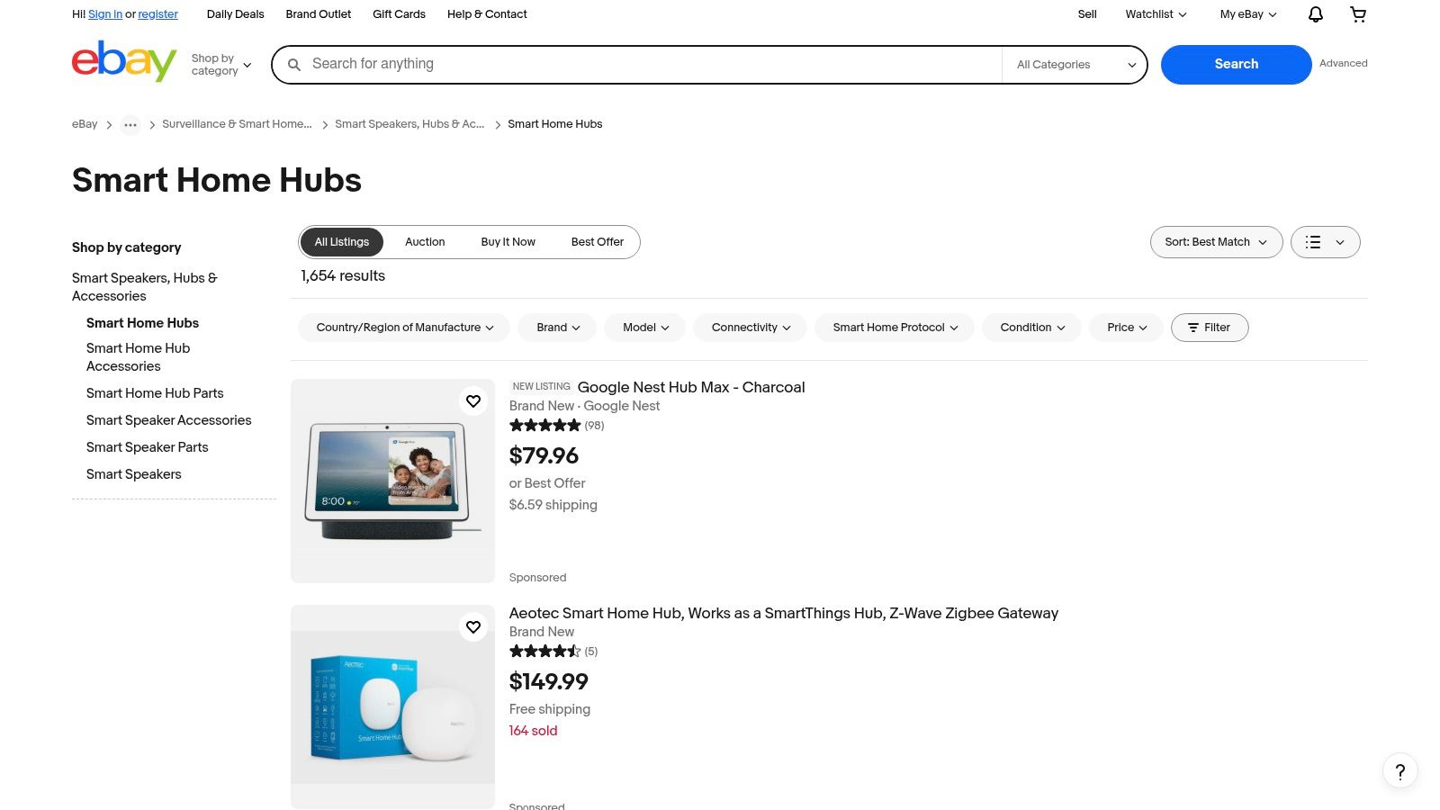Open the notifications bell icon

click(1315, 14)
